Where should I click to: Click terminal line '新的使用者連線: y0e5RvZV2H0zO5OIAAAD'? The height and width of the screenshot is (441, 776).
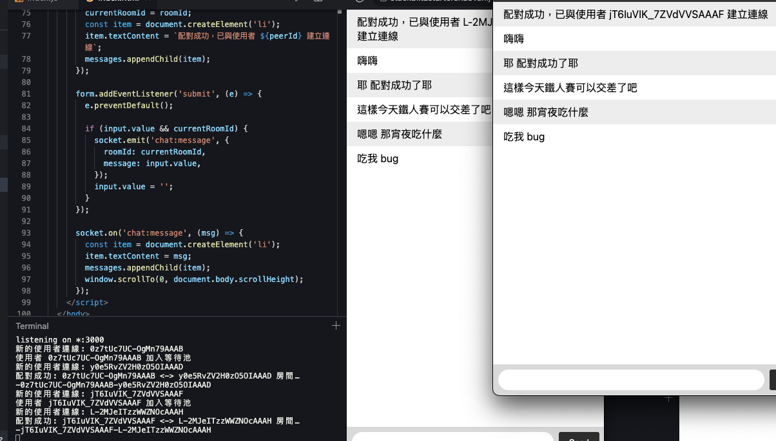click(99, 367)
